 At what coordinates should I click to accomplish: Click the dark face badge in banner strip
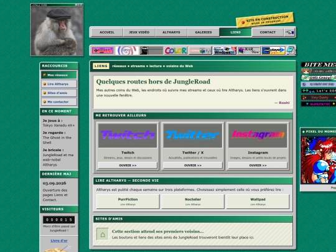[151, 50]
